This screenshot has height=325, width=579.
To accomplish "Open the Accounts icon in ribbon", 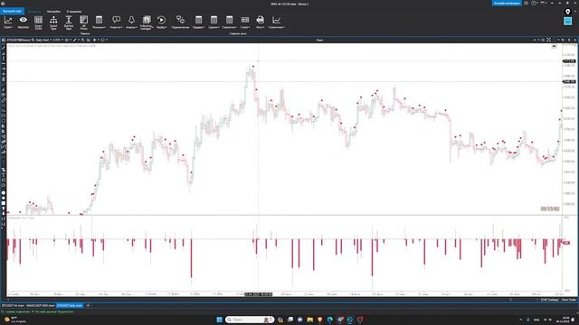I will (x=245, y=22).
